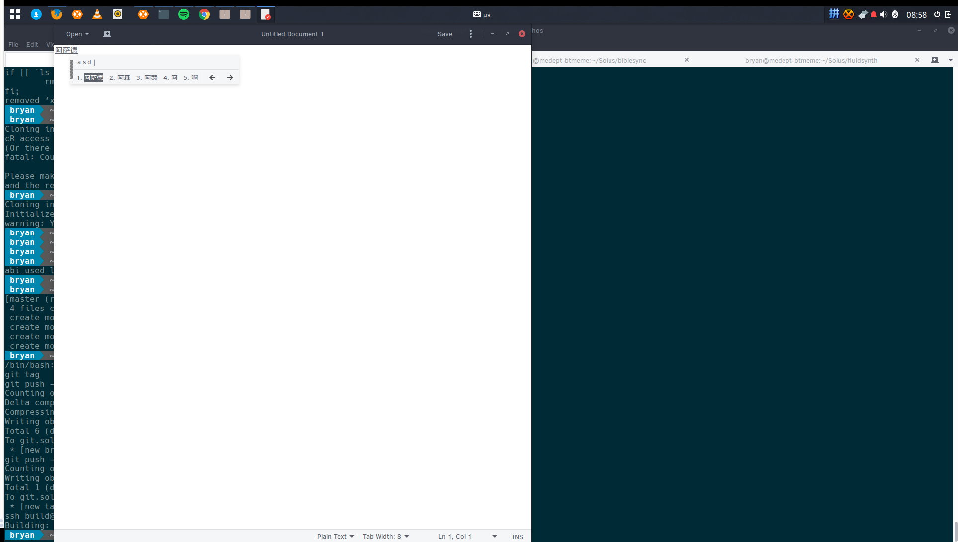Open Edit menu in the background window
958x542 pixels.
[32, 44]
